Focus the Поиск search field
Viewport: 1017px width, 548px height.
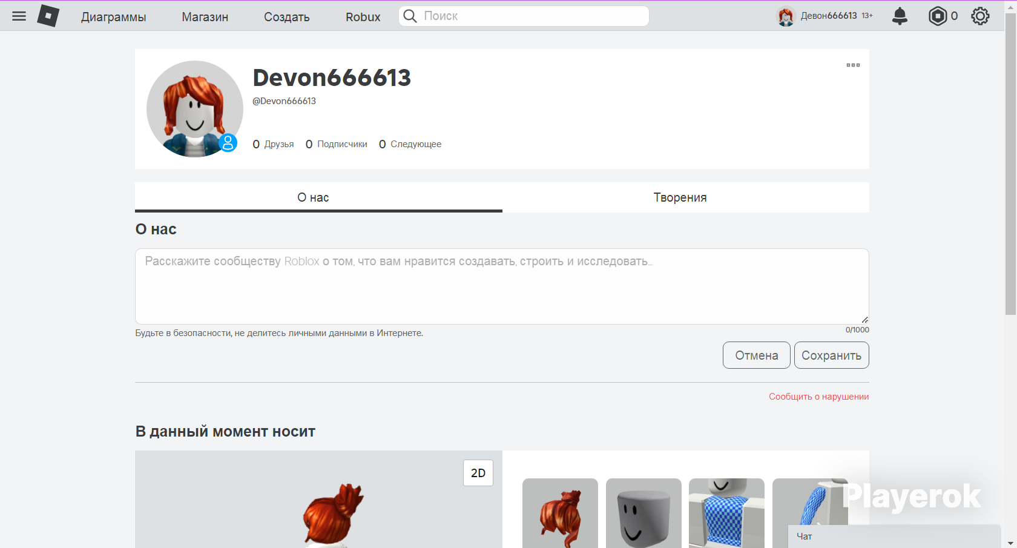(x=524, y=16)
